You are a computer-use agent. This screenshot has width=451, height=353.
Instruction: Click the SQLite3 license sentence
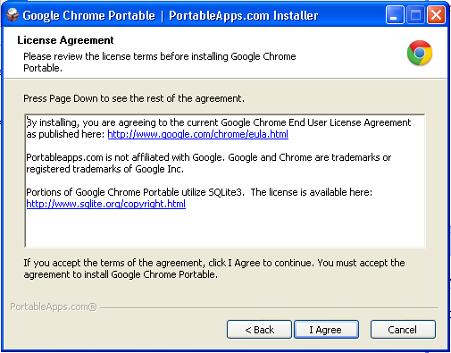(x=199, y=192)
